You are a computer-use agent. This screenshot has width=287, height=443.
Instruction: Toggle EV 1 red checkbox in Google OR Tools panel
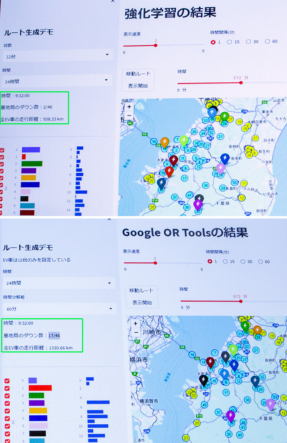pos(7,388)
